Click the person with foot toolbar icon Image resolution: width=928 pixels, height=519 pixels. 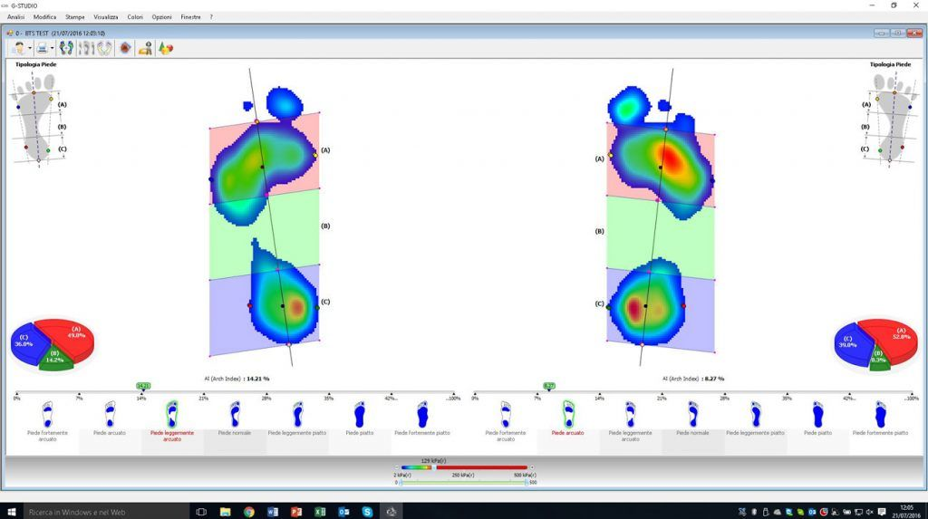pos(145,48)
